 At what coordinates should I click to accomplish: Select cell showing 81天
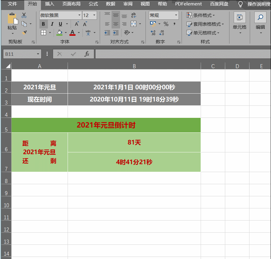[134, 142]
